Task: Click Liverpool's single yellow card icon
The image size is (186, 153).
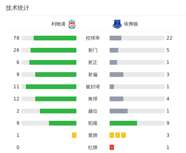Action: pos(74,135)
